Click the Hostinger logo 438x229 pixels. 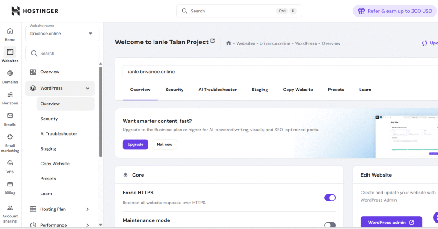coord(35,11)
